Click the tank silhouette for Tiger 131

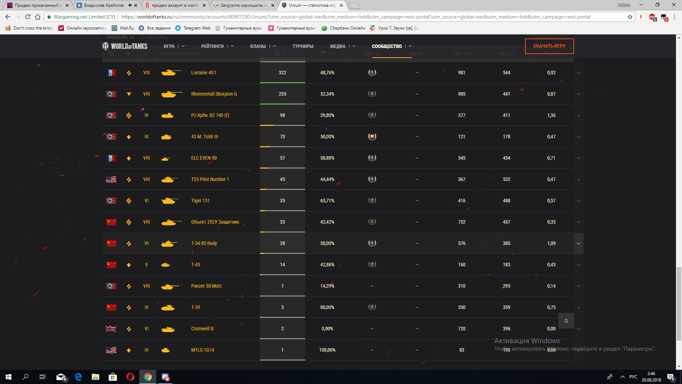coord(170,201)
